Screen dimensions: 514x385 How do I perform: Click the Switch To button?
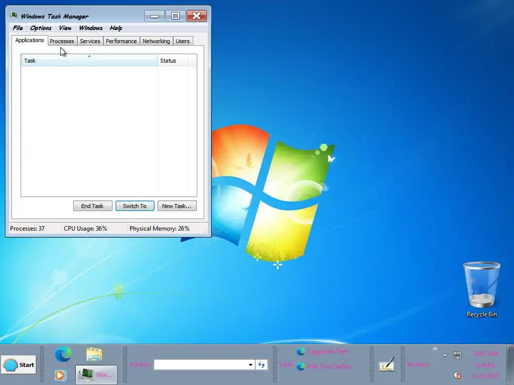point(135,206)
